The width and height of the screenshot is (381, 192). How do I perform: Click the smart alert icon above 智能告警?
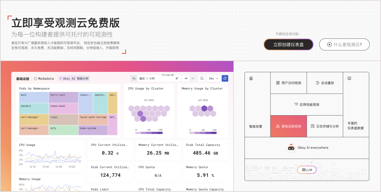tap(251, 78)
